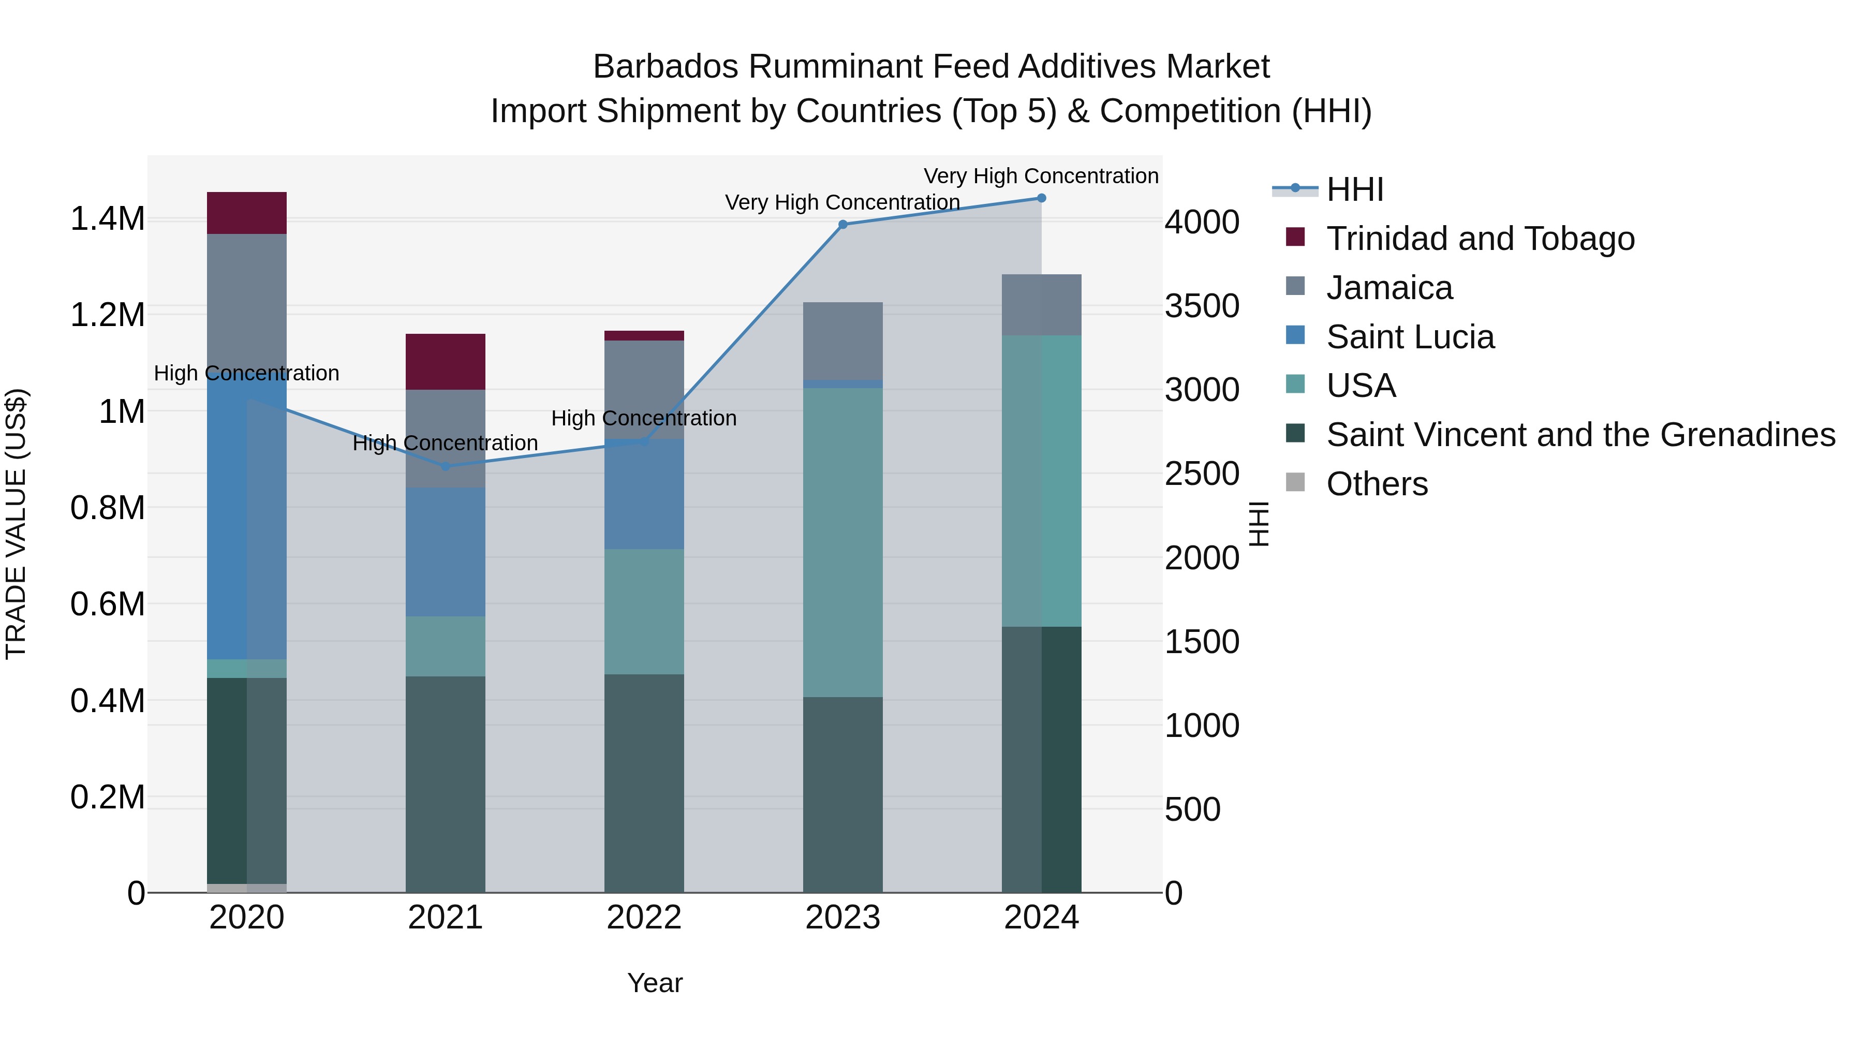Click the 'High Concentration' label near 2021

click(x=446, y=442)
